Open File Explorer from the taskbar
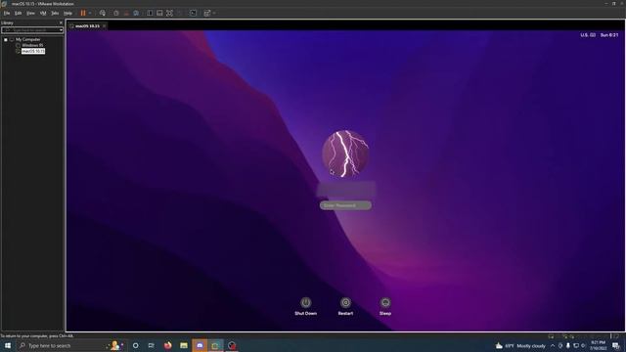 pos(184,345)
